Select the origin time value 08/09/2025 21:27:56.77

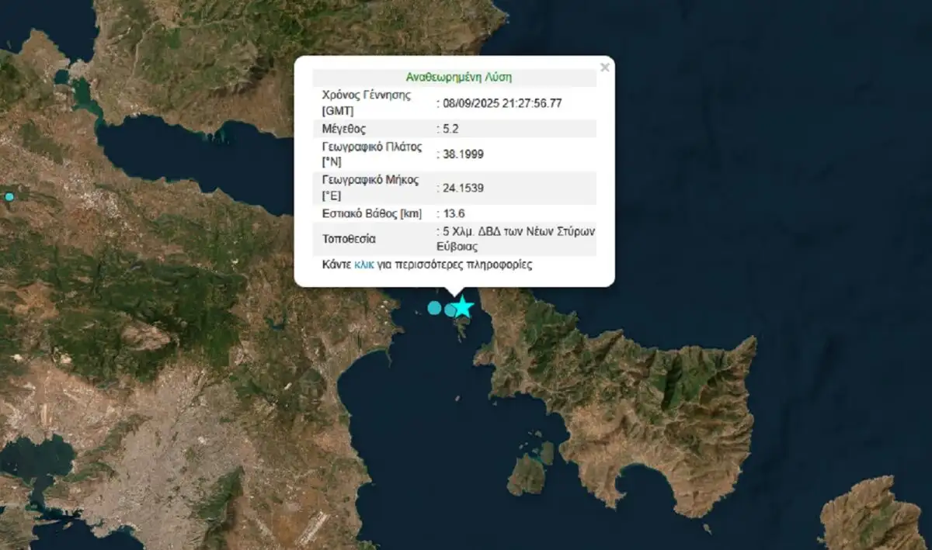pyautogui.click(x=502, y=102)
